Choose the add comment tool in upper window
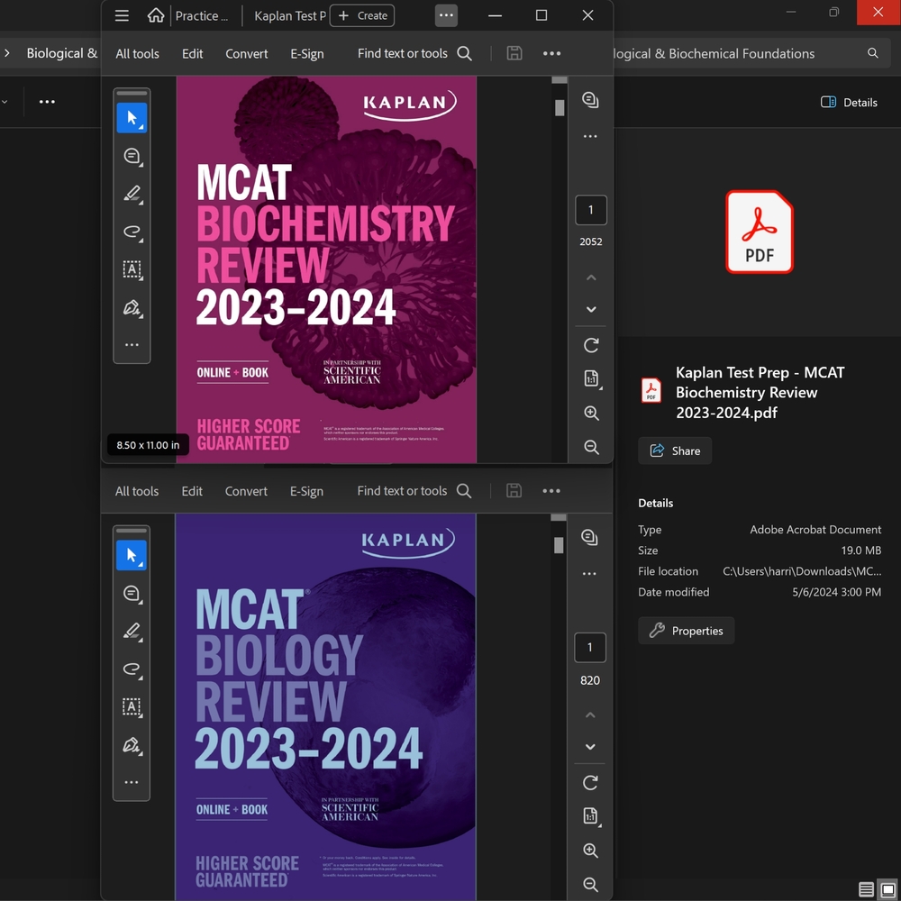The height and width of the screenshot is (901, 901). tap(132, 156)
